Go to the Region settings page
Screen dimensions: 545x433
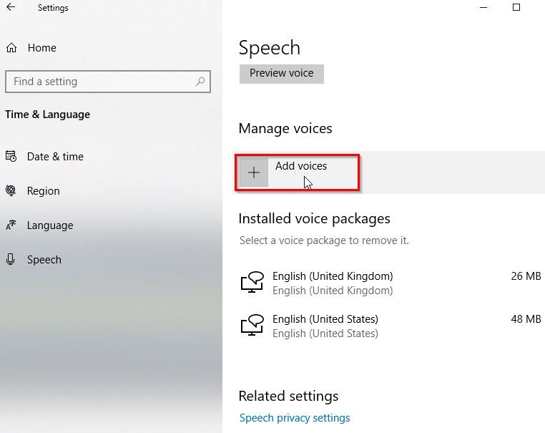(44, 191)
